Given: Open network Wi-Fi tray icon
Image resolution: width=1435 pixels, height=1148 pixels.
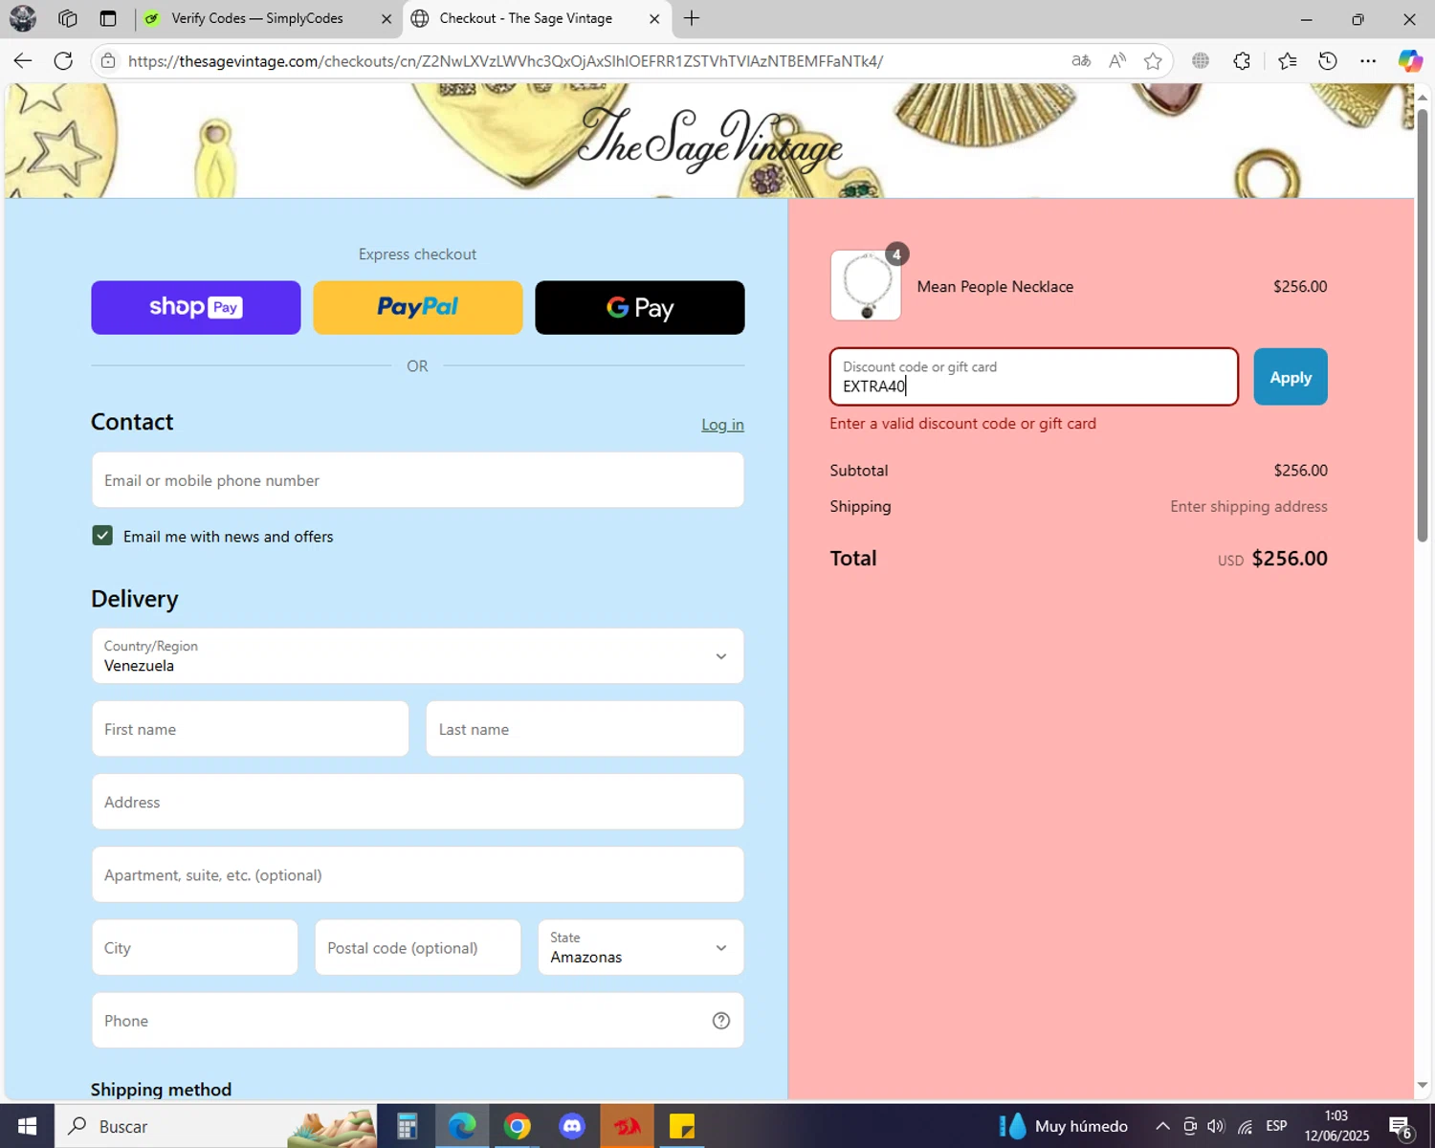Looking at the screenshot, I should [1245, 1126].
